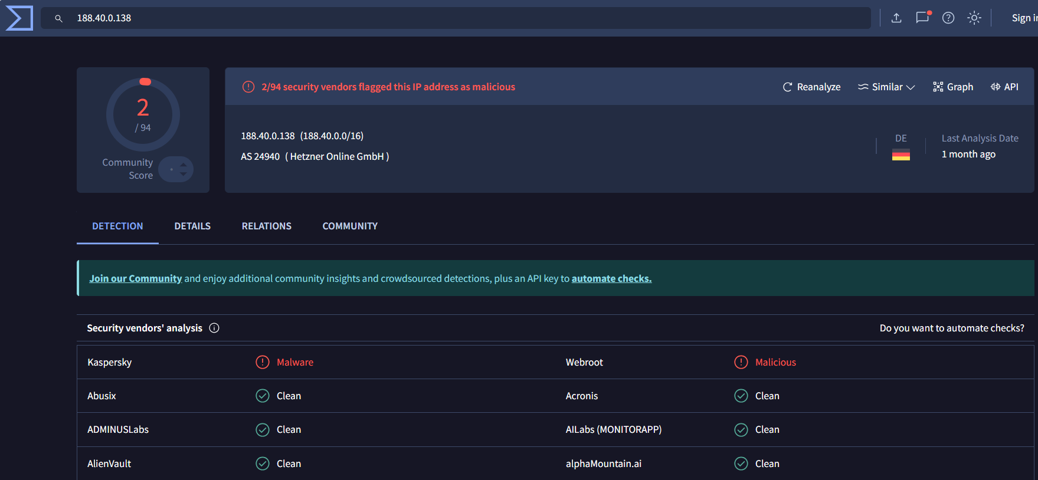Click the AlienVault Clean checkmark icon
Screen dimensions: 1038x480
point(263,463)
